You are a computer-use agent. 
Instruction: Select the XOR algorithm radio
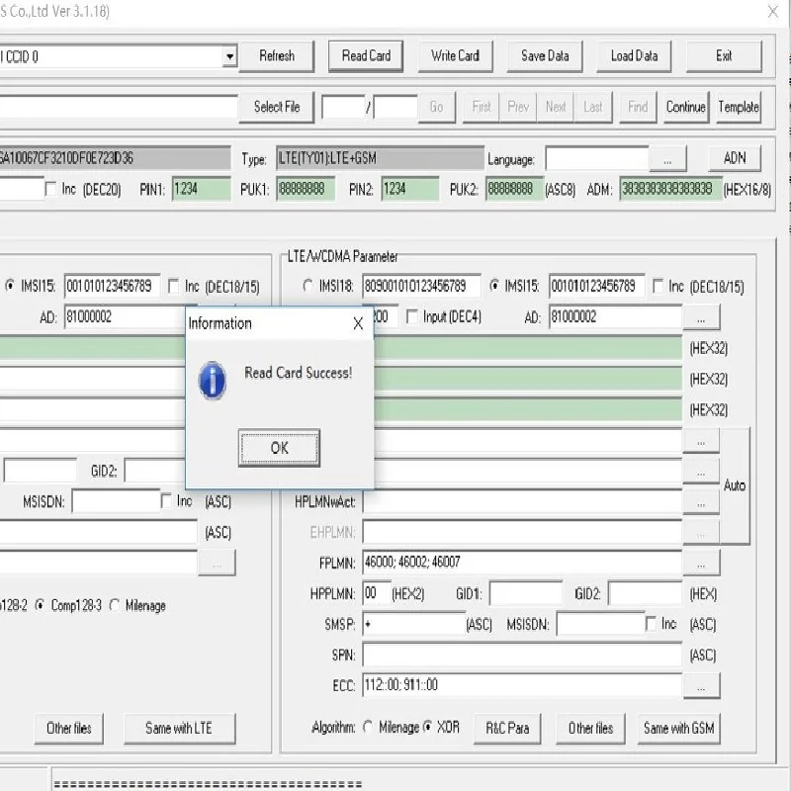point(428,727)
